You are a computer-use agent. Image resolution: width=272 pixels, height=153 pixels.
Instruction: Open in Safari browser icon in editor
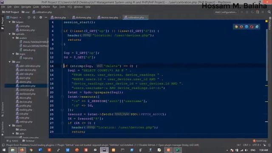click(246, 27)
